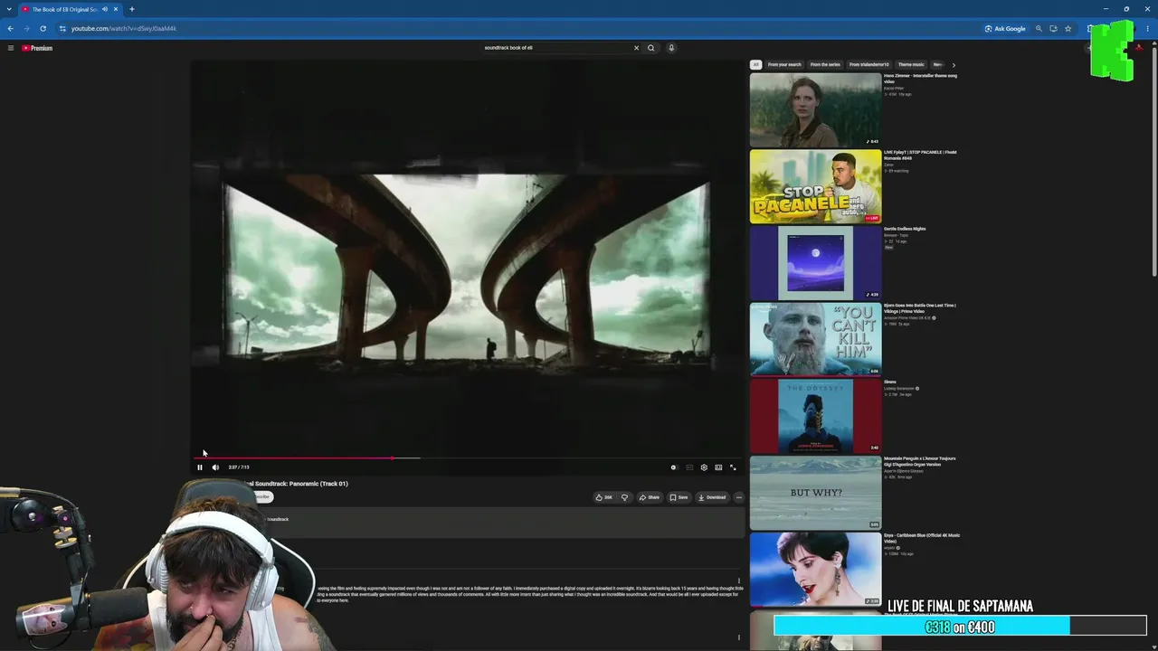Reload the page
The image size is (1158, 651).
coord(43,28)
